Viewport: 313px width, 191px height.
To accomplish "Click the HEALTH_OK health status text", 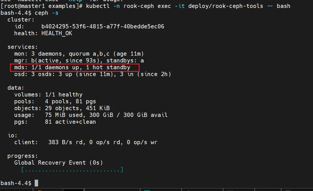I will click(57, 33).
